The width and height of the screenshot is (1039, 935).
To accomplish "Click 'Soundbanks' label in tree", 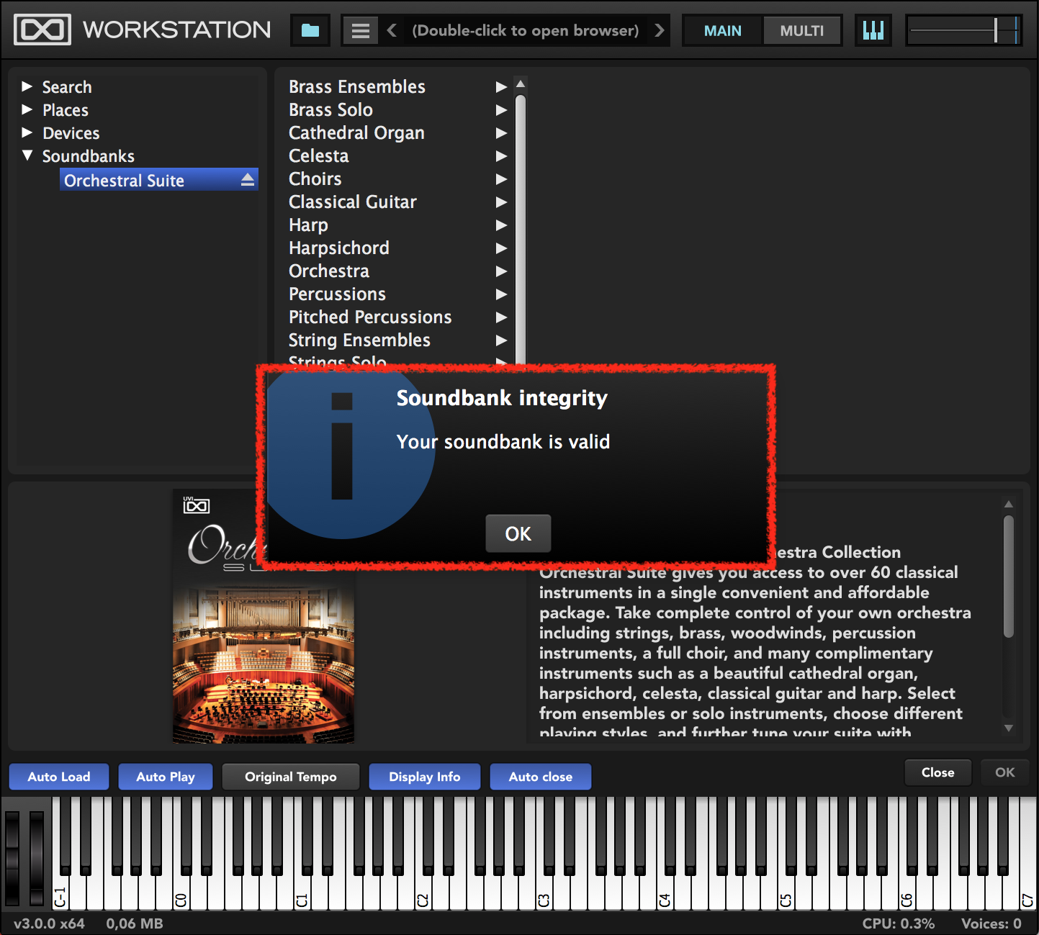I will coord(89,156).
